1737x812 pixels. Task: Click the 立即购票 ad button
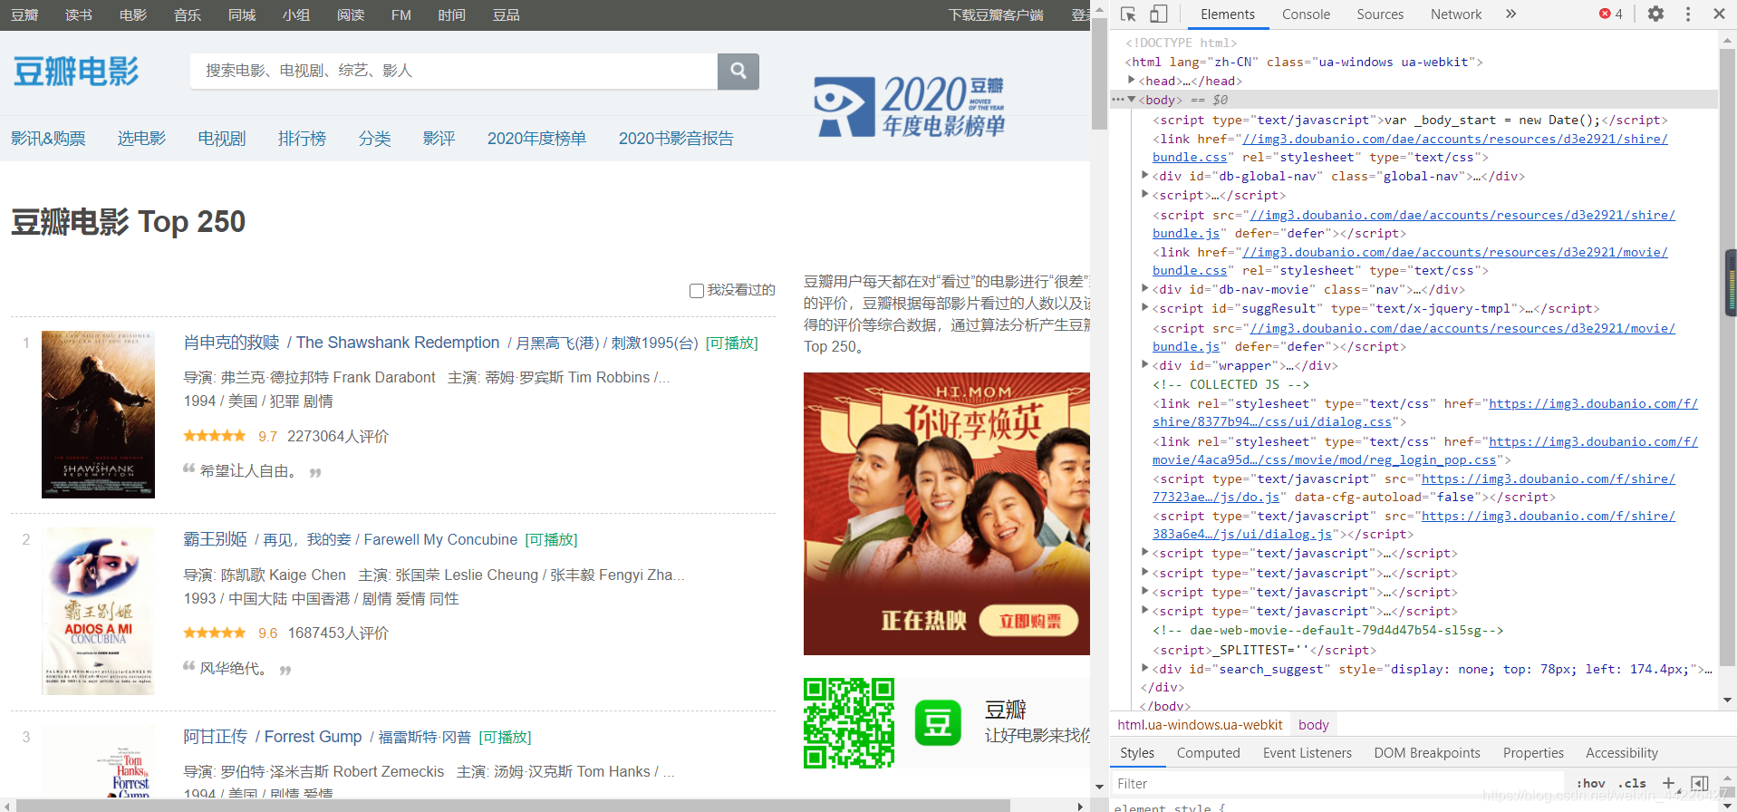[x=1029, y=621]
